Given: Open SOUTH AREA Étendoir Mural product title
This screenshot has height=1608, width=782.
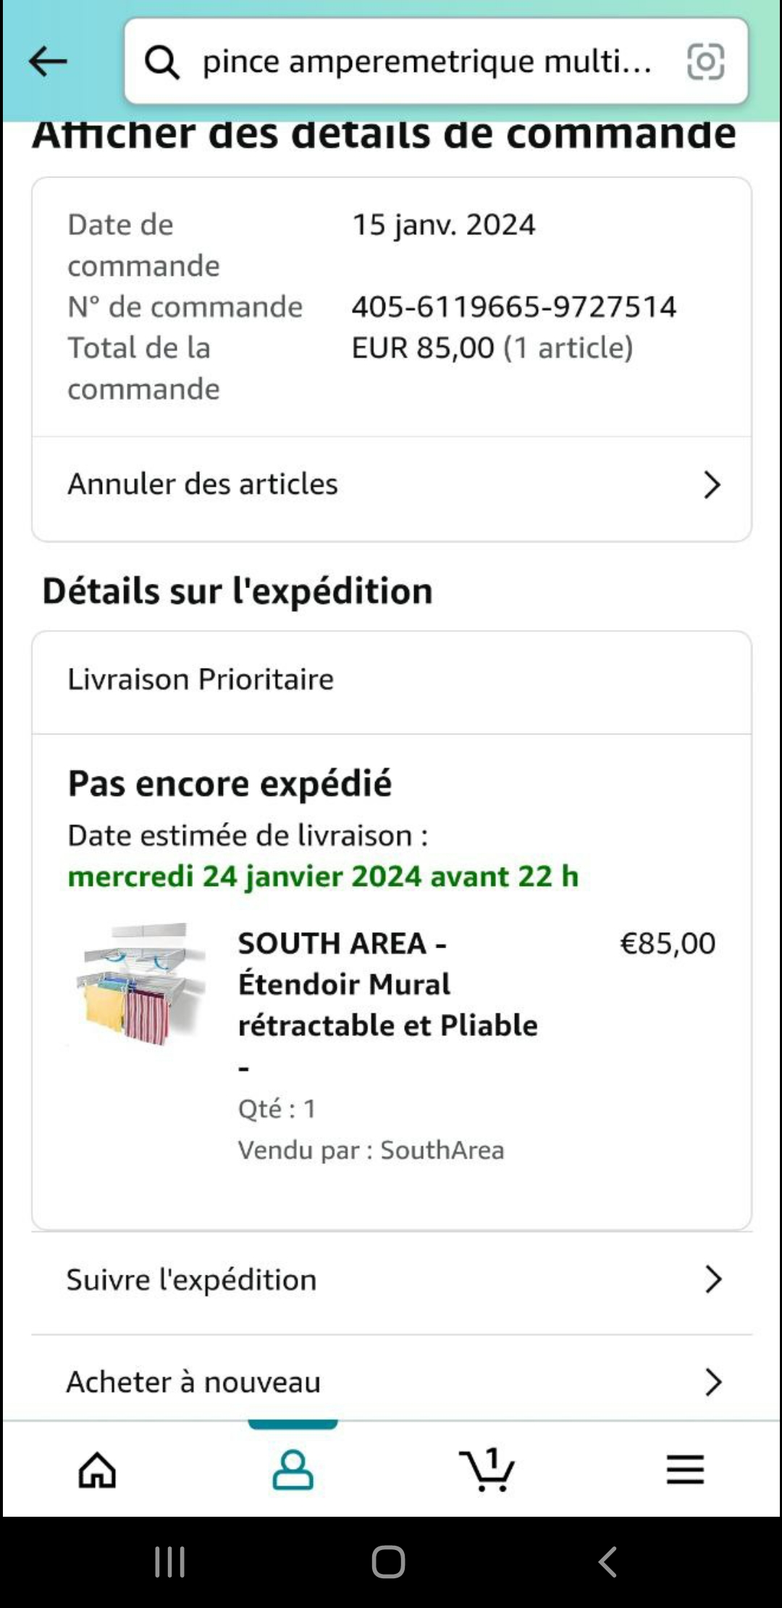Looking at the screenshot, I should [387, 984].
